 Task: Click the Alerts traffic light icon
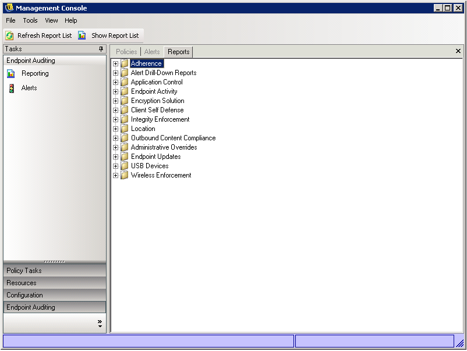12,88
